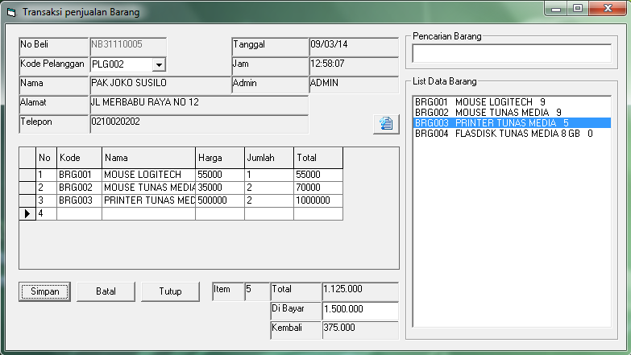The height and width of the screenshot is (355, 631).
Task: Click the Jumlah column header
Action: pyautogui.click(x=269, y=158)
